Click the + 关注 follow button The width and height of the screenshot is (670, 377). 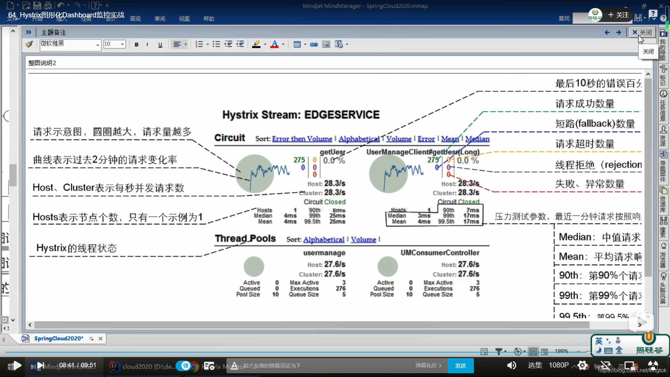[618, 15]
